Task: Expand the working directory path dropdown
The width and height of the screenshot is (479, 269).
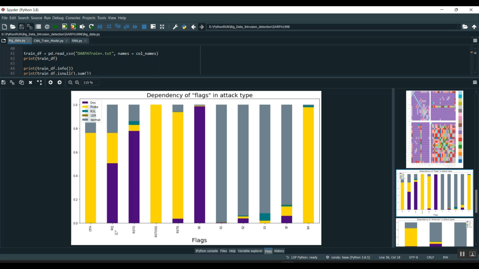Action: tap(459, 27)
